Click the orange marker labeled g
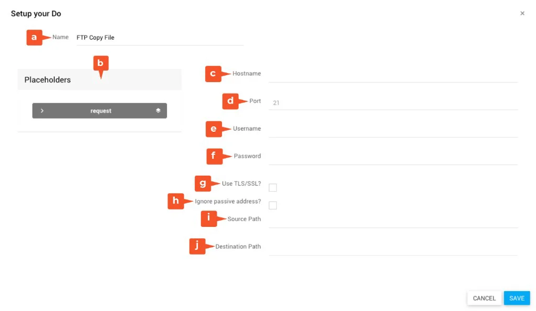The height and width of the screenshot is (311, 536). pyautogui.click(x=203, y=183)
